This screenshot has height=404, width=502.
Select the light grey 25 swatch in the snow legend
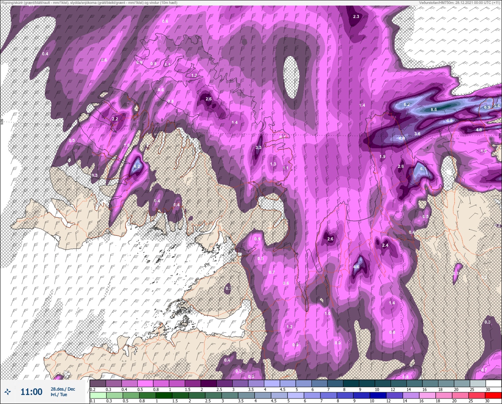pyautogui.click(x=478, y=383)
